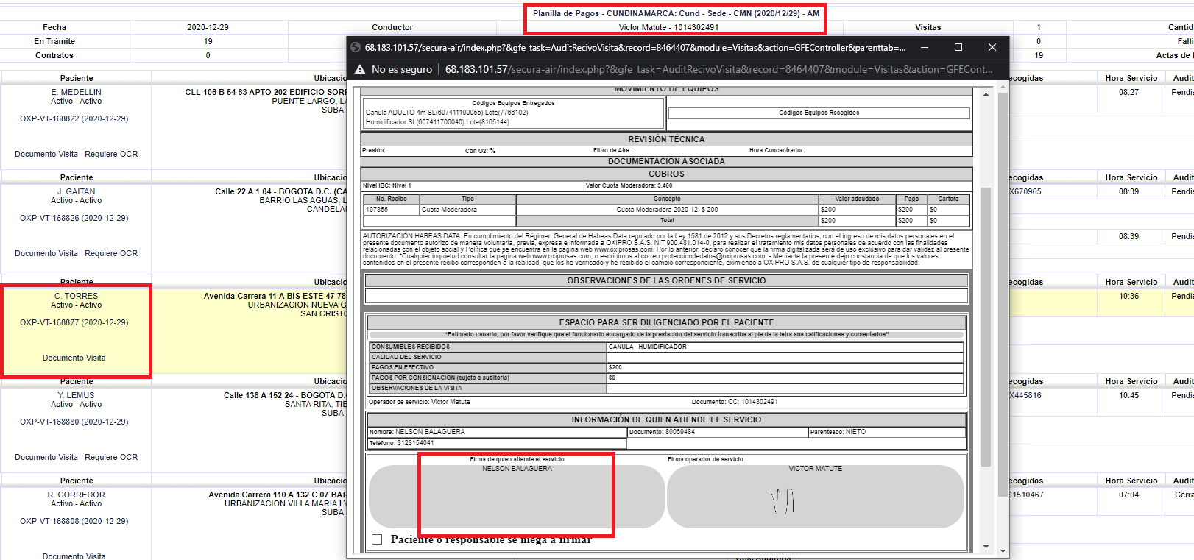Click the globe icon in popup title bar
Viewport: 1194px width, 560px height.
pos(355,47)
